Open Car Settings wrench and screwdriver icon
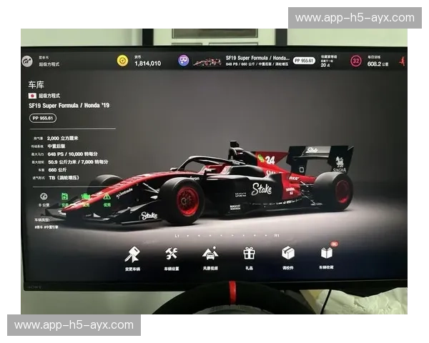 172,254
